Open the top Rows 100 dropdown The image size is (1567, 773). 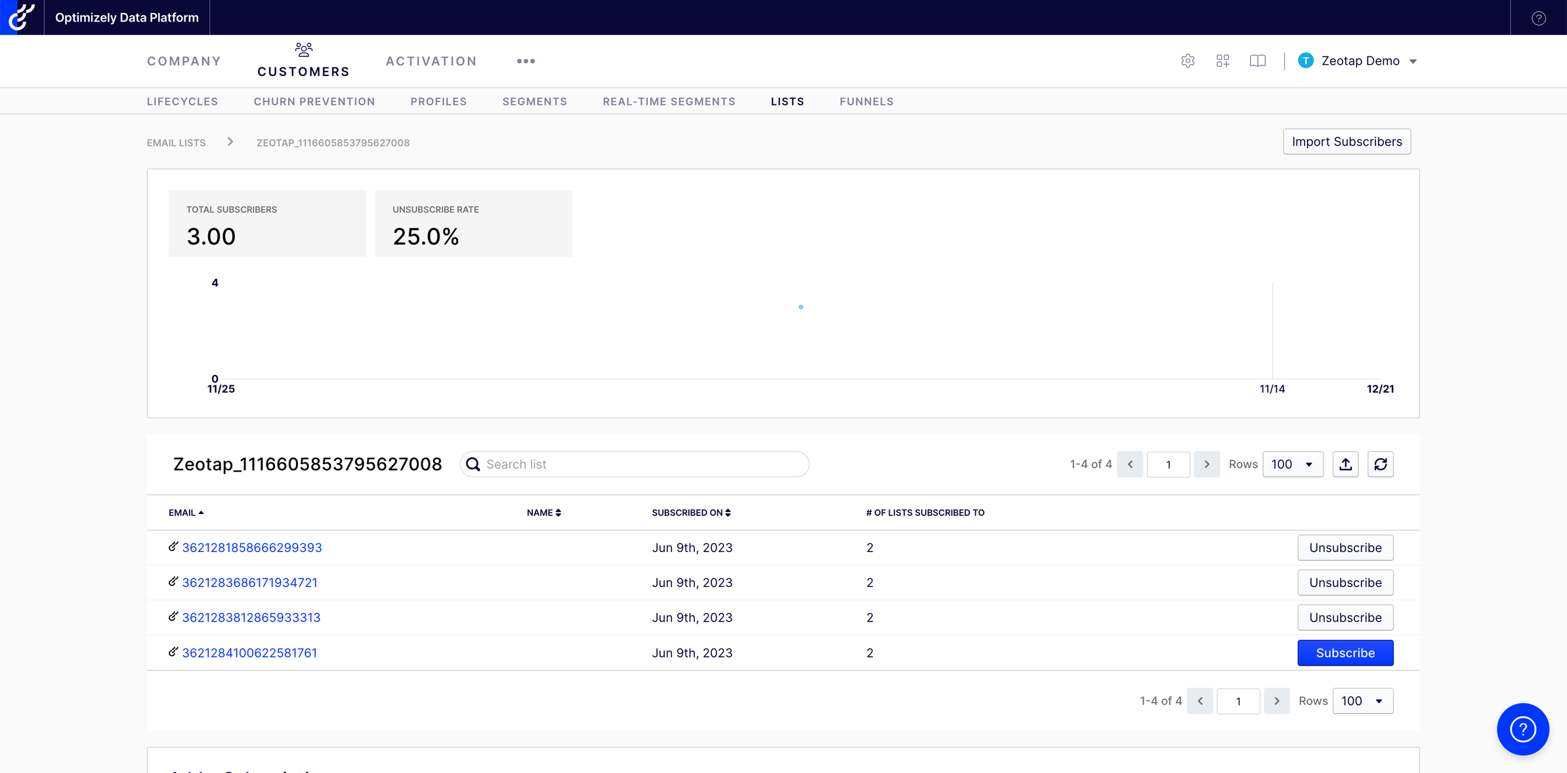(x=1292, y=464)
